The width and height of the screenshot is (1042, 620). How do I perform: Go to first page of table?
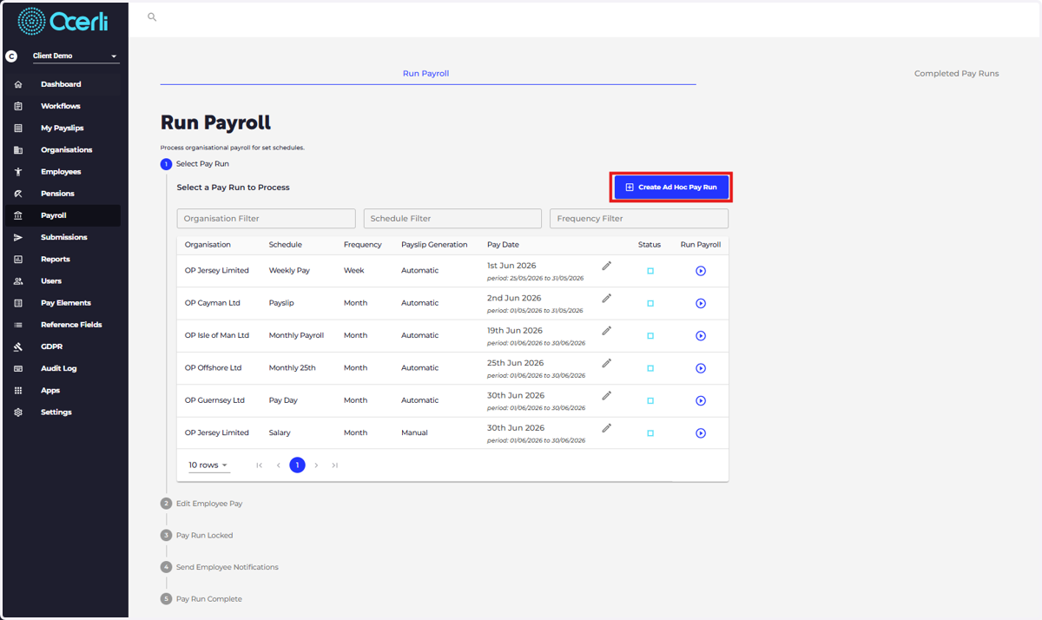coord(260,465)
